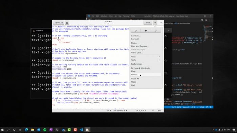Click the new document icon beside Open
Viewport: 237px width, 133px height.
[67, 23]
